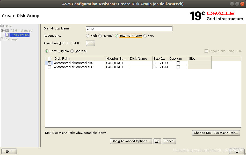
Task: Click the Disk Group Name field
Action: [x=129, y=29]
